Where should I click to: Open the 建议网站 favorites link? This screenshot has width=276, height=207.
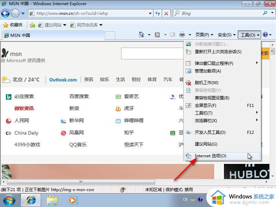pyautogui.click(x=52, y=25)
